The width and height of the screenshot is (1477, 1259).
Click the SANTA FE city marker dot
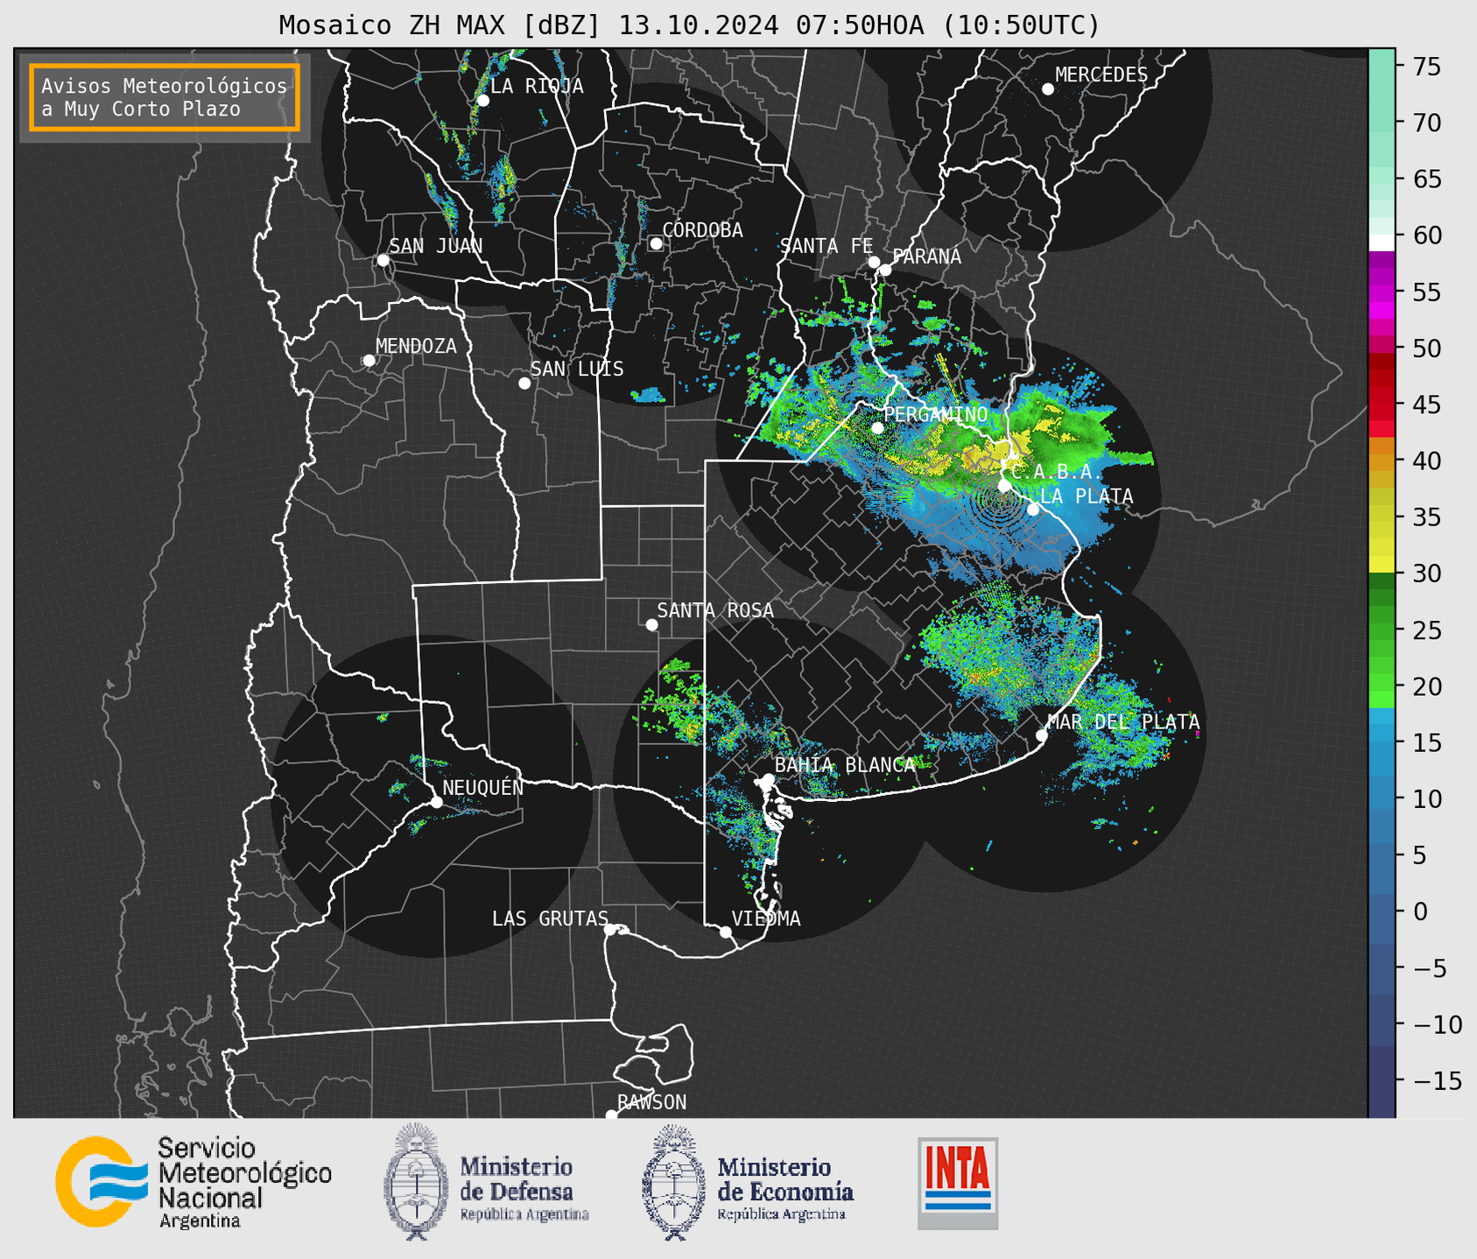click(x=874, y=262)
